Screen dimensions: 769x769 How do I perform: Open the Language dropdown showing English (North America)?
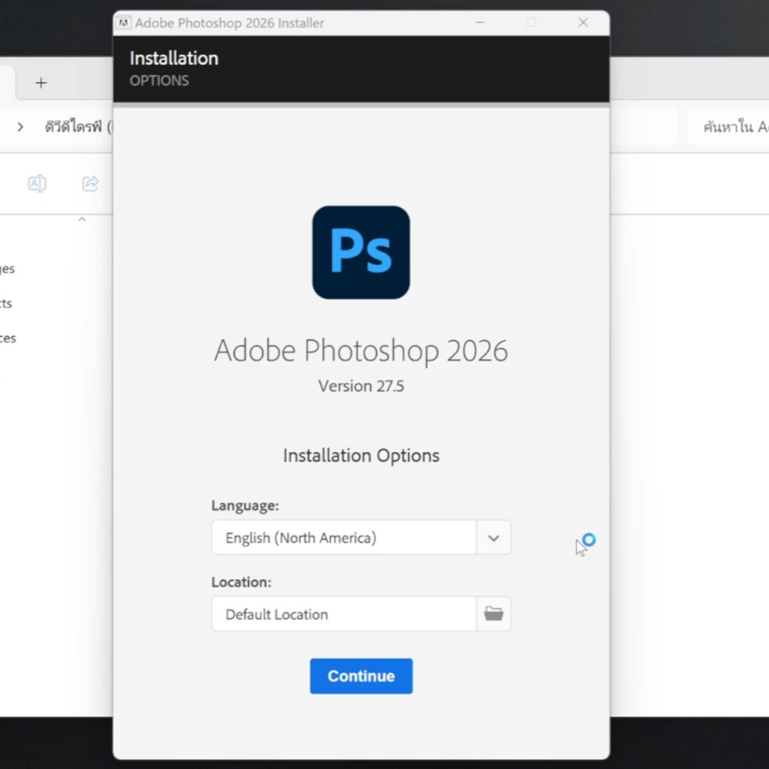(361, 538)
